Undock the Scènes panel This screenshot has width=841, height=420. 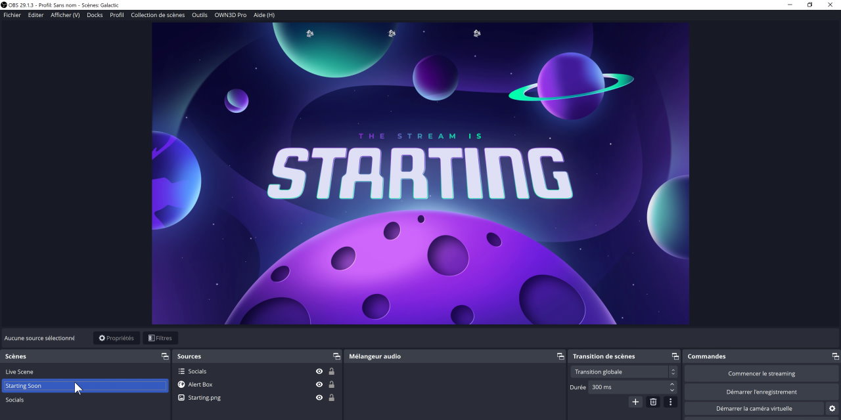[165, 356]
